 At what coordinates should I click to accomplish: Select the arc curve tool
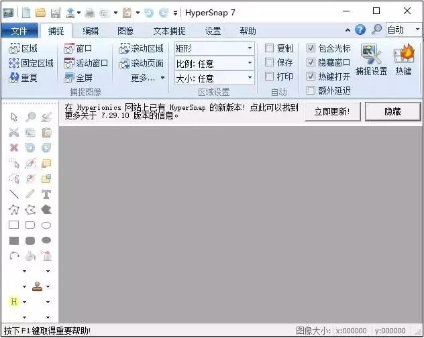pyautogui.click(x=14, y=256)
